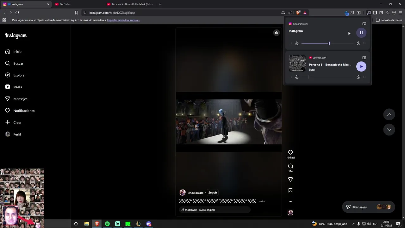Show hidden system tray icons
Image resolution: width=405 pixels, height=228 pixels.
pyautogui.click(x=354, y=224)
